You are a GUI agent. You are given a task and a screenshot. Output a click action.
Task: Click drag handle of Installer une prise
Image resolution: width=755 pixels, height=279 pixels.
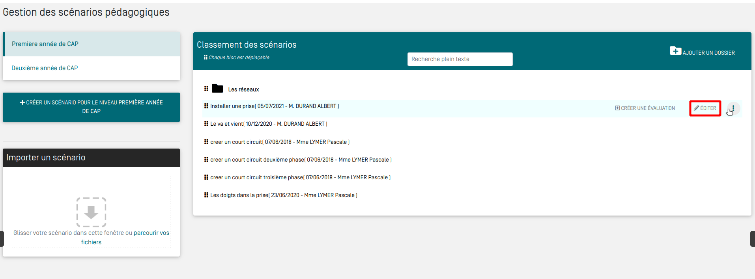pyautogui.click(x=206, y=106)
